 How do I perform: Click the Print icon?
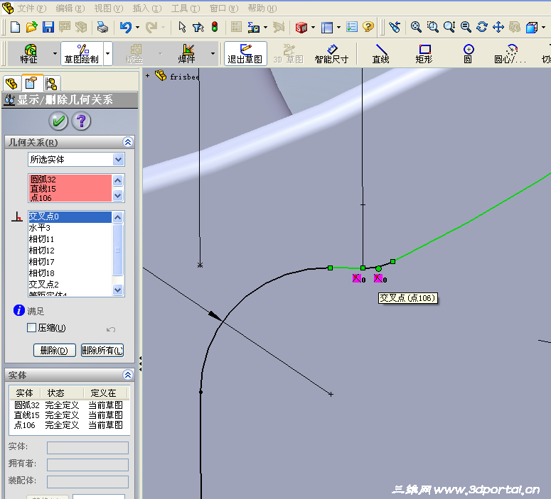click(x=102, y=27)
